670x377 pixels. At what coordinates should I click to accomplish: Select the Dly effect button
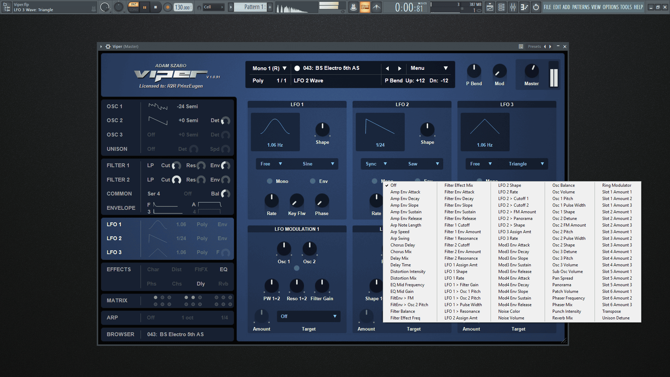(201, 284)
